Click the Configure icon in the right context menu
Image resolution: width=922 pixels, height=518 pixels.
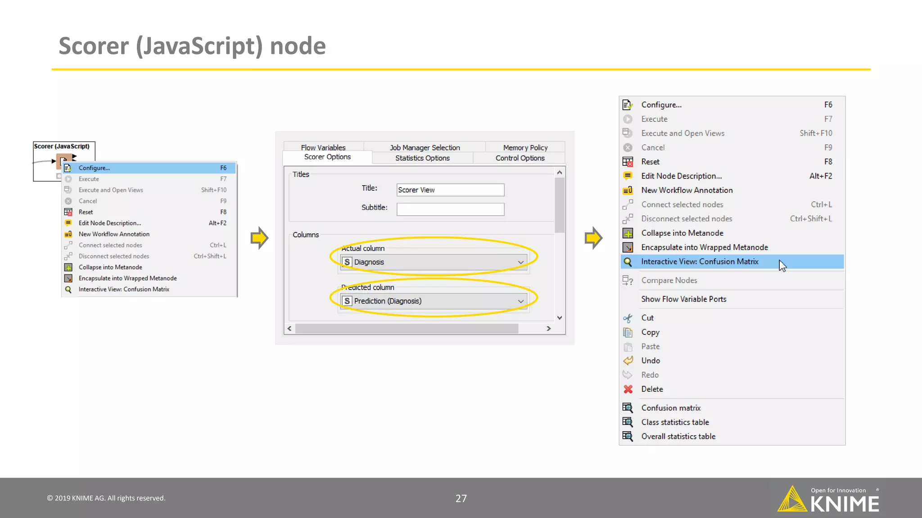pos(628,105)
